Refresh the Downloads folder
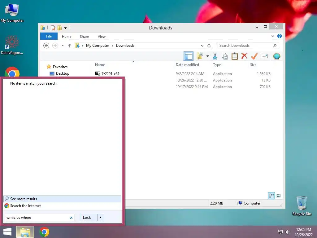 209,46
